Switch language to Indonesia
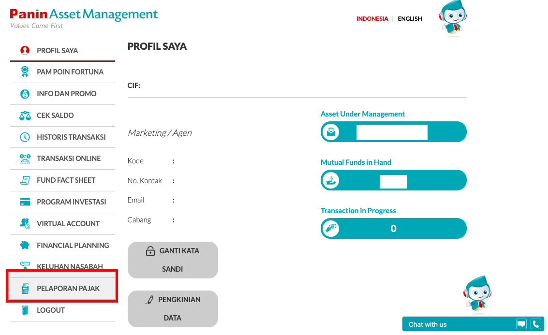Screen dimensions: 548x335 click(372, 19)
